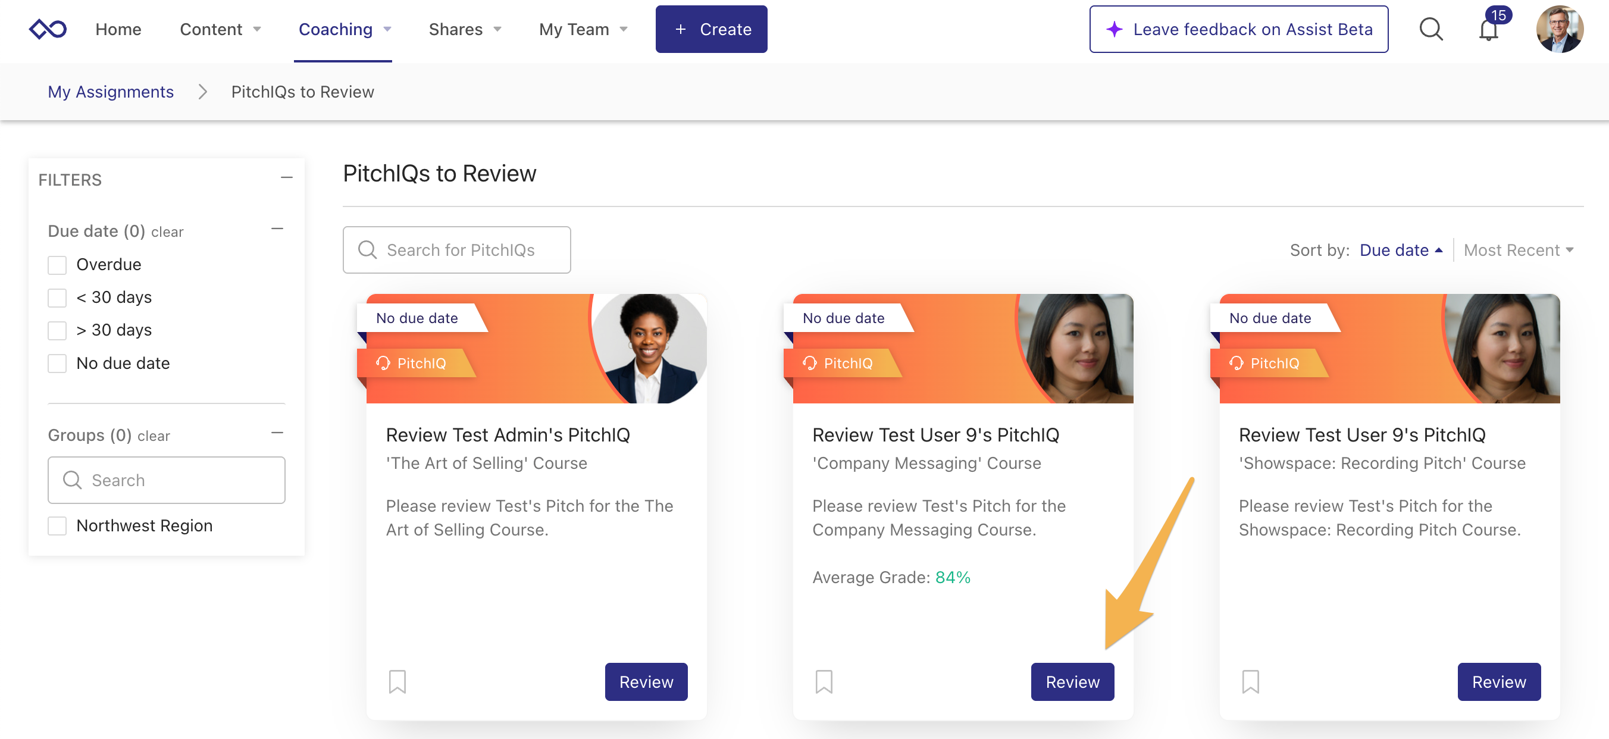
Task: Toggle Due date sort direction
Action: 1400,250
